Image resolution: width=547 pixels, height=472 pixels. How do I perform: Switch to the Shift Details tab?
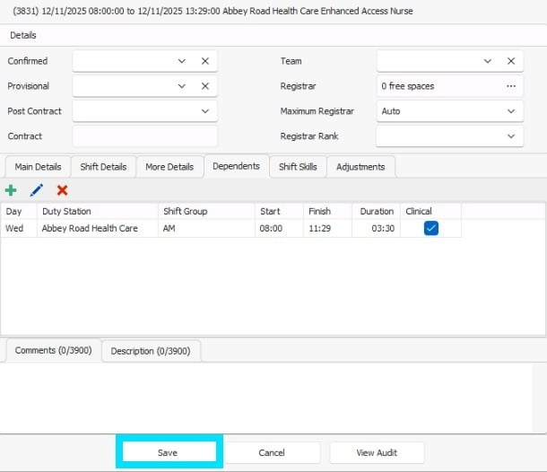(x=103, y=167)
